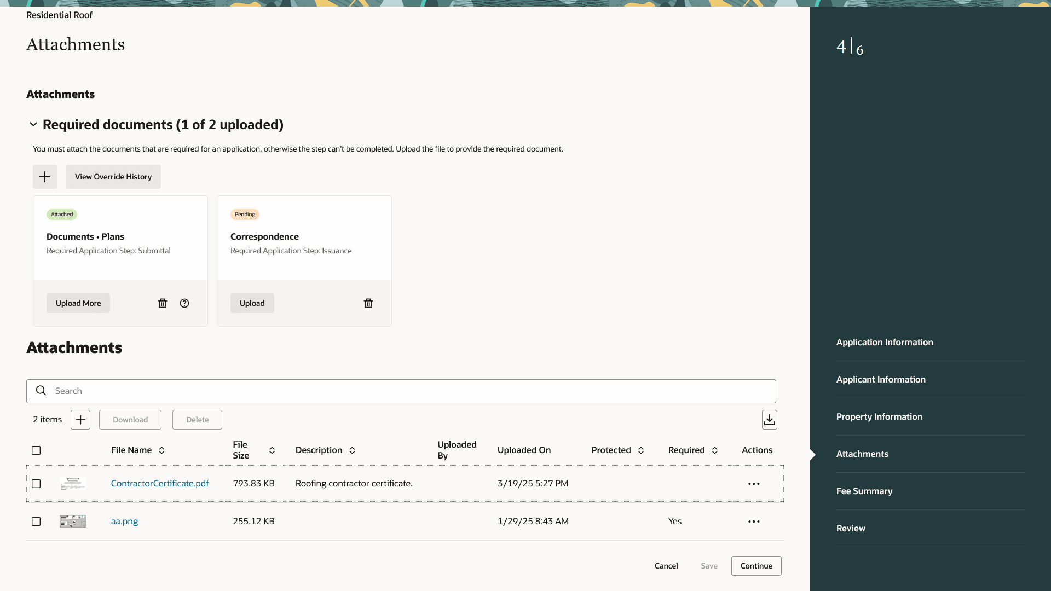1051x591 pixels.
Task: Delete the Correspondence requirement via trash icon
Action: [x=368, y=303]
